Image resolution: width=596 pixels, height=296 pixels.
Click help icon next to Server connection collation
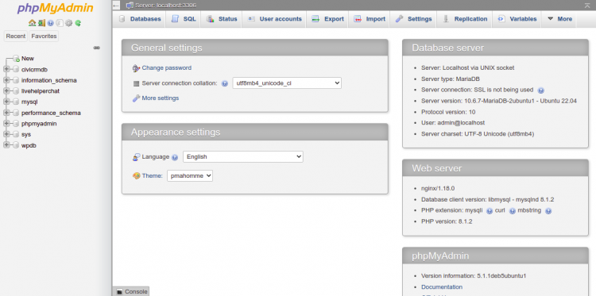[x=225, y=83]
